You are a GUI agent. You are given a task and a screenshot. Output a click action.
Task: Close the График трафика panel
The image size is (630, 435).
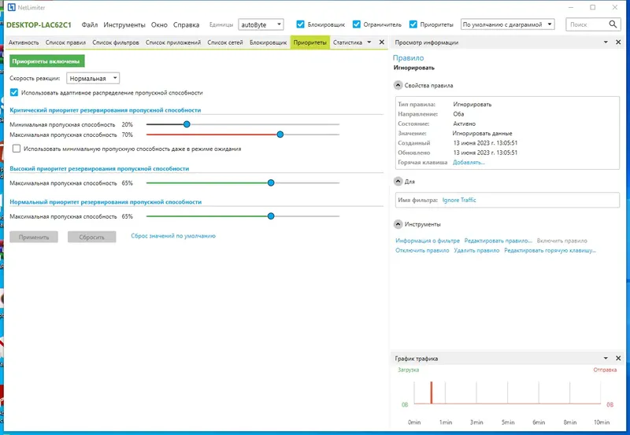click(x=618, y=358)
